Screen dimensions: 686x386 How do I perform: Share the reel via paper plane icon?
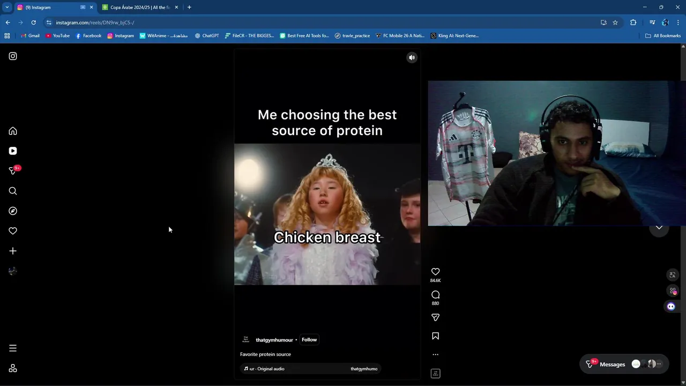[x=435, y=317]
